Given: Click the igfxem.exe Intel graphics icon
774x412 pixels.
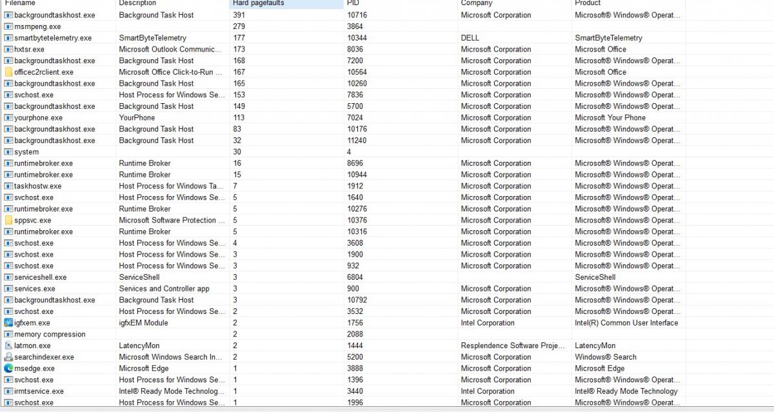Looking at the screenshot, I should (x=8, y=323).
